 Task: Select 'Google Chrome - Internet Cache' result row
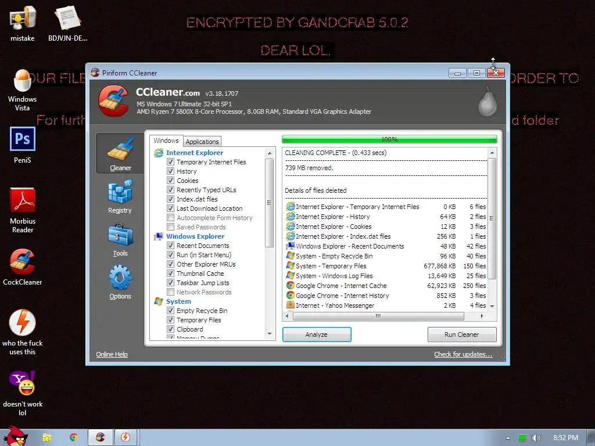(x=386, y=286)
